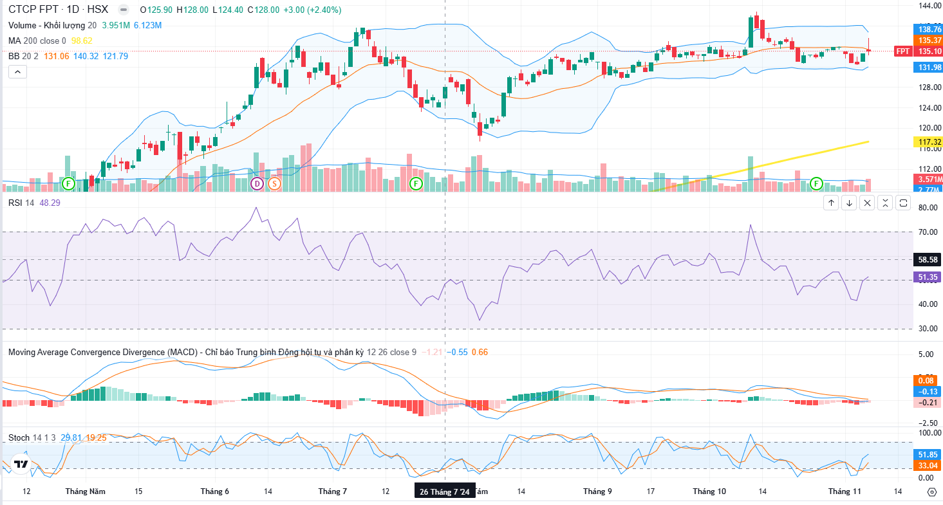The height and width of the screenshot is (505, 943).
Task: Click Tháng Năm on the time axis
Action: [x=85, y=491]
